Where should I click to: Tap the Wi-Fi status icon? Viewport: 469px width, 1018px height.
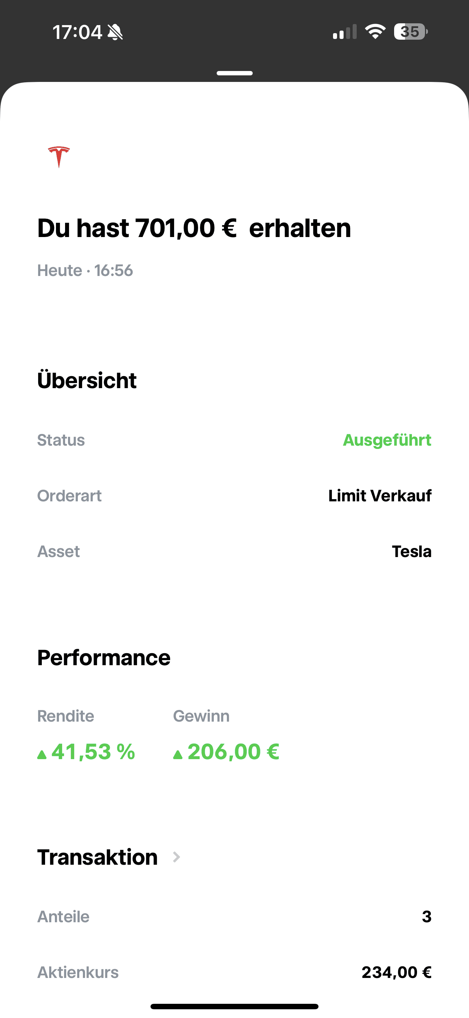tap(375, 32)
